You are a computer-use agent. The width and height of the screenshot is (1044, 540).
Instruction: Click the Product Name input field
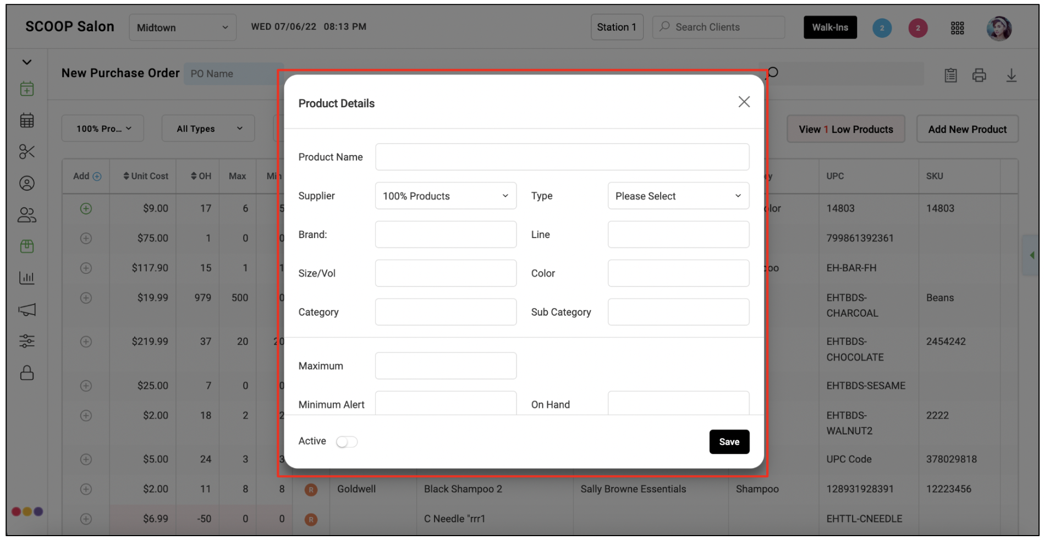562,157
